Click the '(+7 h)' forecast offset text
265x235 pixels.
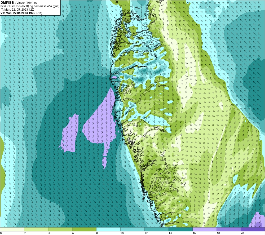(38, 13)
